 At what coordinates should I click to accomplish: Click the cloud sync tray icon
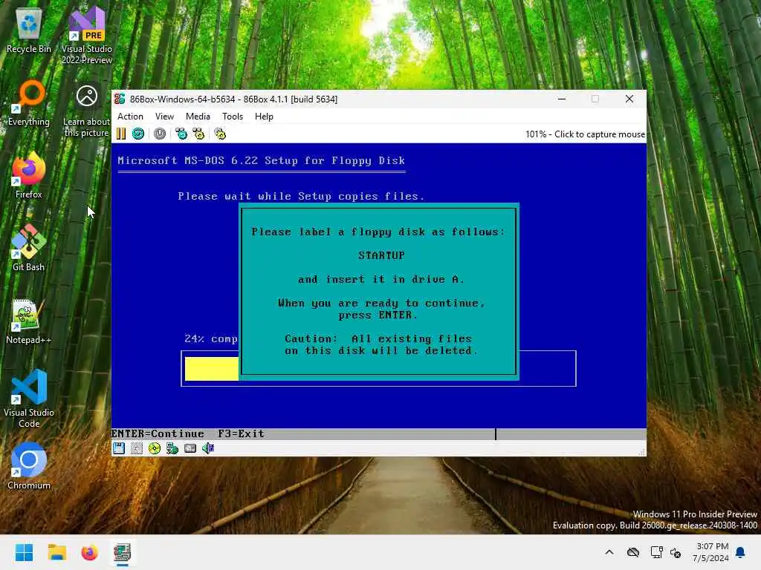tap(633, 552)
